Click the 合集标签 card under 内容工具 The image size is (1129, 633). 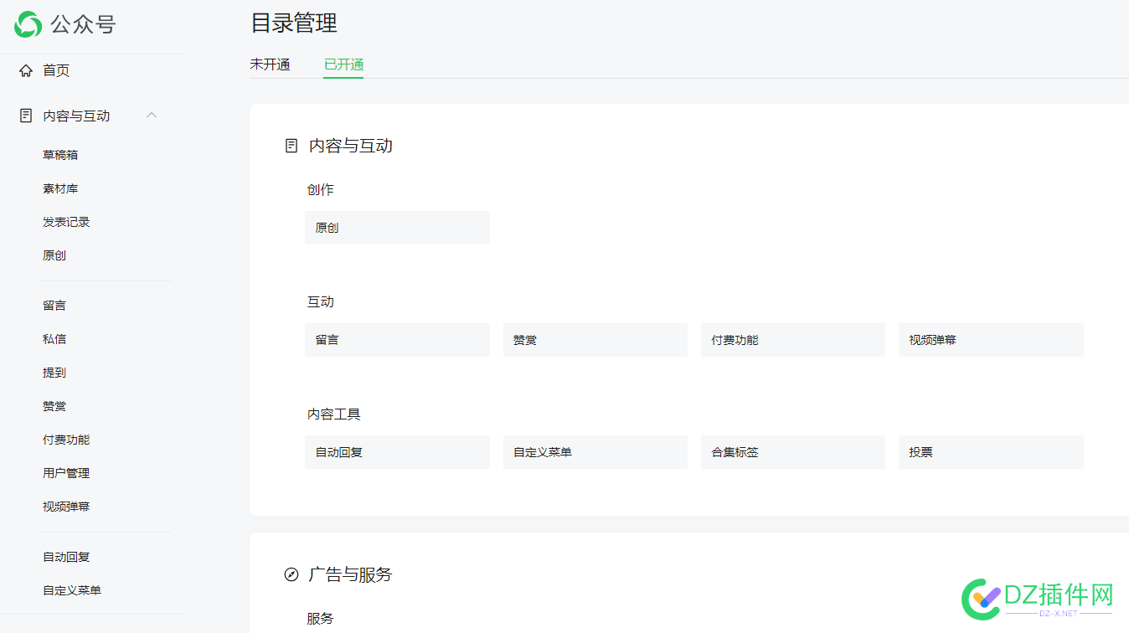click(x=793, y=452)
